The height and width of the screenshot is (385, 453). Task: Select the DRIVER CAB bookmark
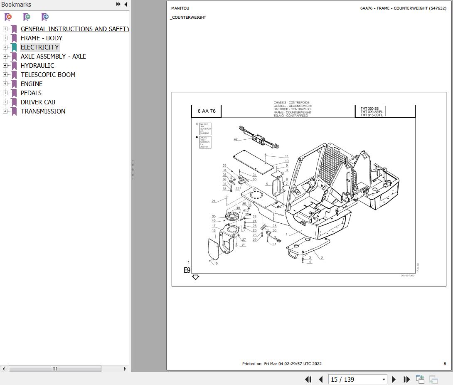tap(38, 102)
